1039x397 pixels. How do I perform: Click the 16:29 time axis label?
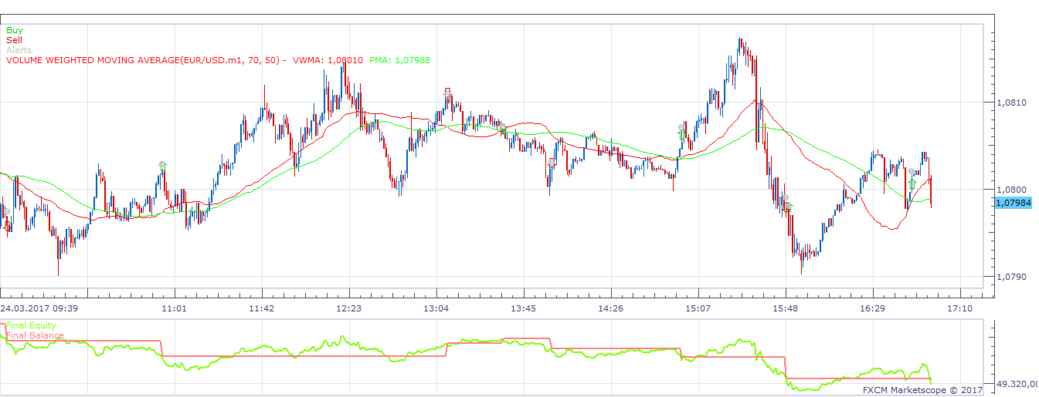(x=873, y=308)
